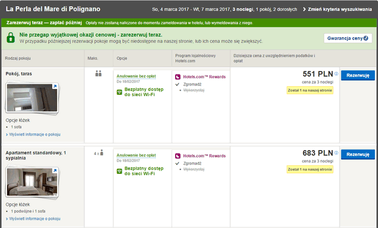This screenshot has width=378, height=228.
Task: Click Hotels.com Rewards logo icon in Apartament row
Action: coord(178,156)
